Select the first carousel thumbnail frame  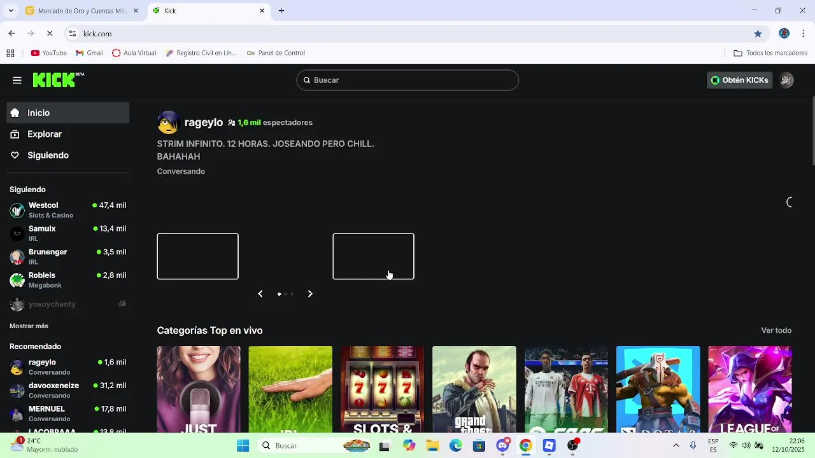197,256
